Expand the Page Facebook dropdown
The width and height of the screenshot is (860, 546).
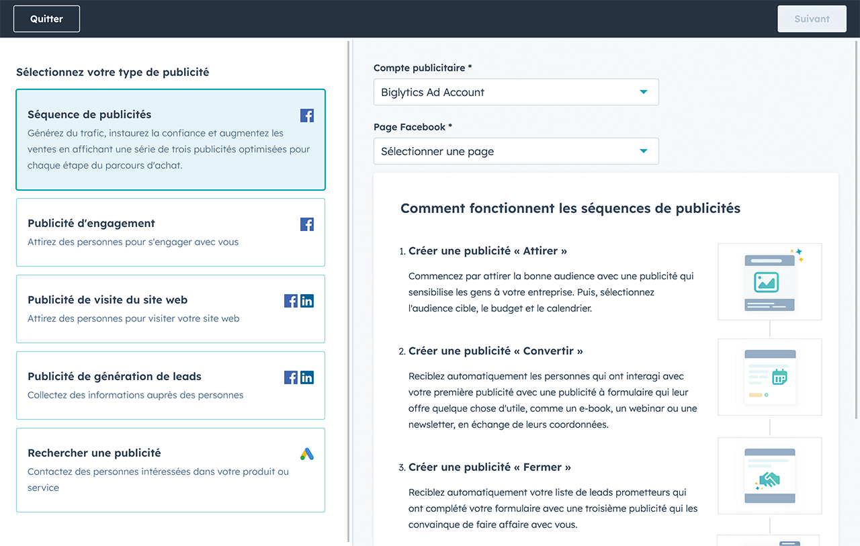pyautogui.click(x=515, y=152)
